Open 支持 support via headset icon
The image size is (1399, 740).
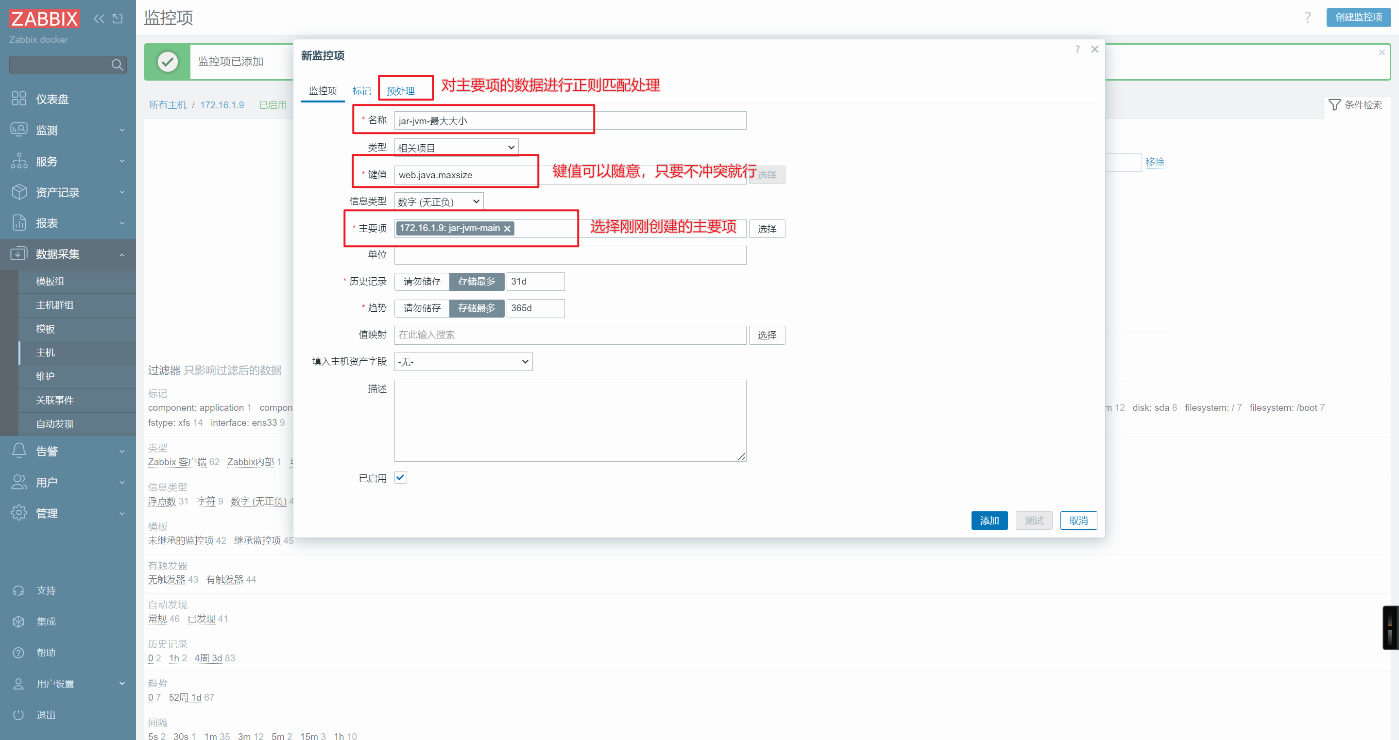click(x=18, y=590)
